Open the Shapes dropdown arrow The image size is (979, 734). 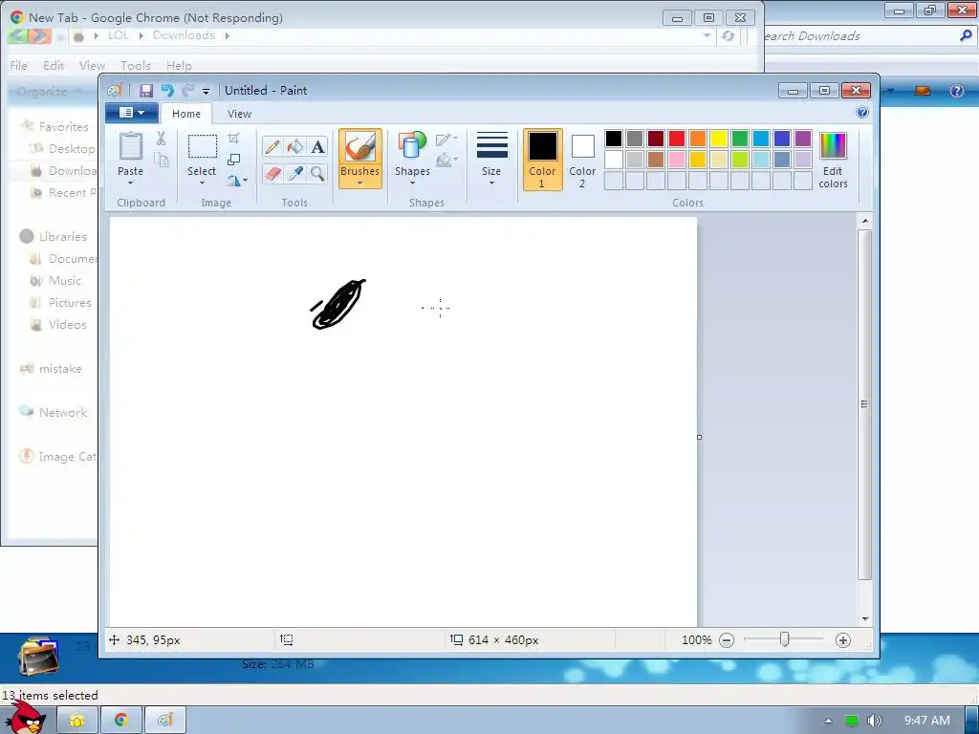[412, 183]
